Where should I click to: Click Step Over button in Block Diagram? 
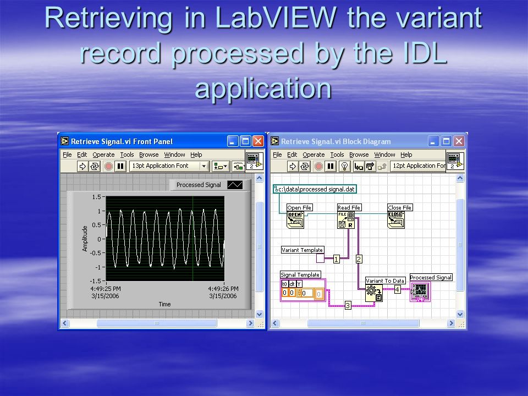coord(370,166)
